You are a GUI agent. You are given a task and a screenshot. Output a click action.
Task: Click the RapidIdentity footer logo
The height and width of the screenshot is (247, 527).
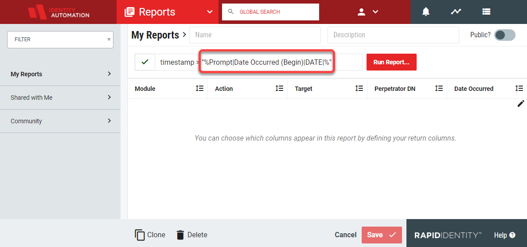(448, 235)
